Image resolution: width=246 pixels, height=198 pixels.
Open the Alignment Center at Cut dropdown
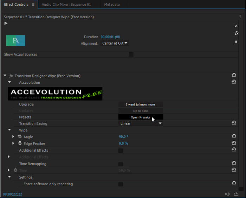[115, 43]
